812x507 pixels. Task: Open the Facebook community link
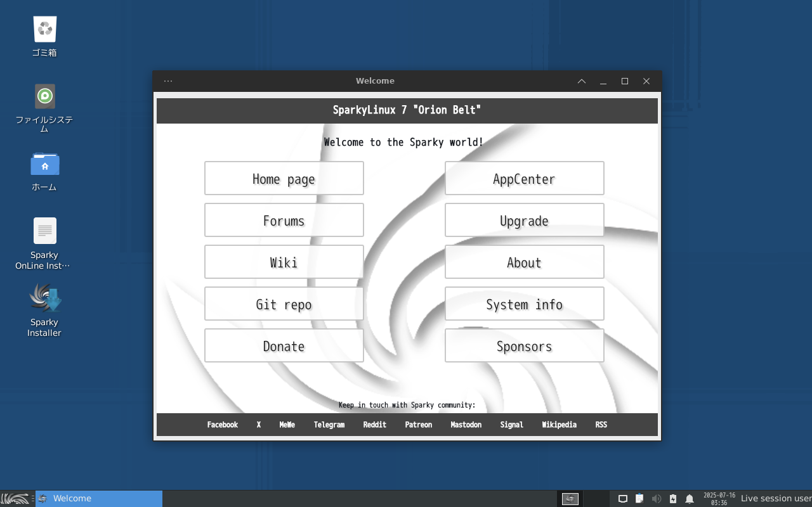(223, 425)
